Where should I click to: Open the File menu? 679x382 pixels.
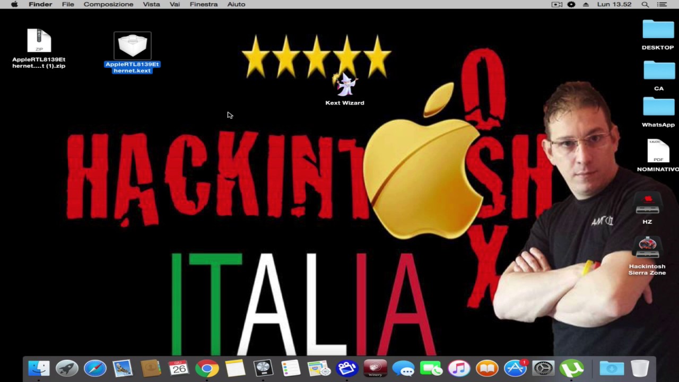[68, 4]
